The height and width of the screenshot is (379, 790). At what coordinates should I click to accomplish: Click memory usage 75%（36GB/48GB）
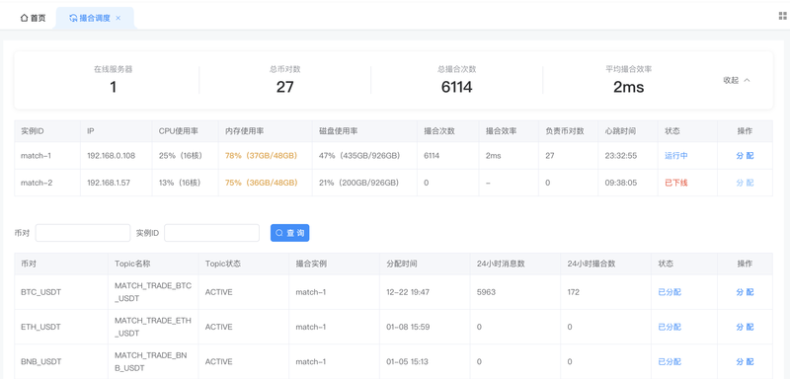[x=261, y=183]
